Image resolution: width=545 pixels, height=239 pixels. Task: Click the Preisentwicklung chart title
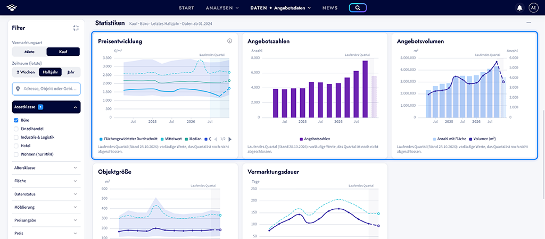(x=120, y=41)
